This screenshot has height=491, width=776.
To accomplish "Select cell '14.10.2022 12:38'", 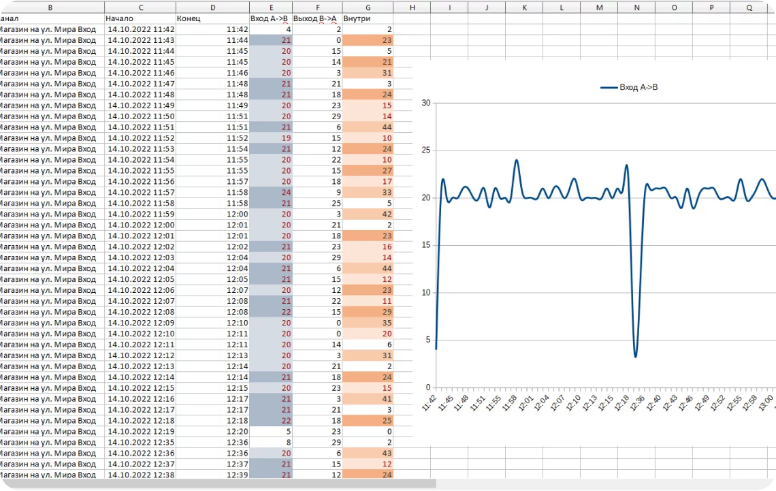I will pos(140,475).
